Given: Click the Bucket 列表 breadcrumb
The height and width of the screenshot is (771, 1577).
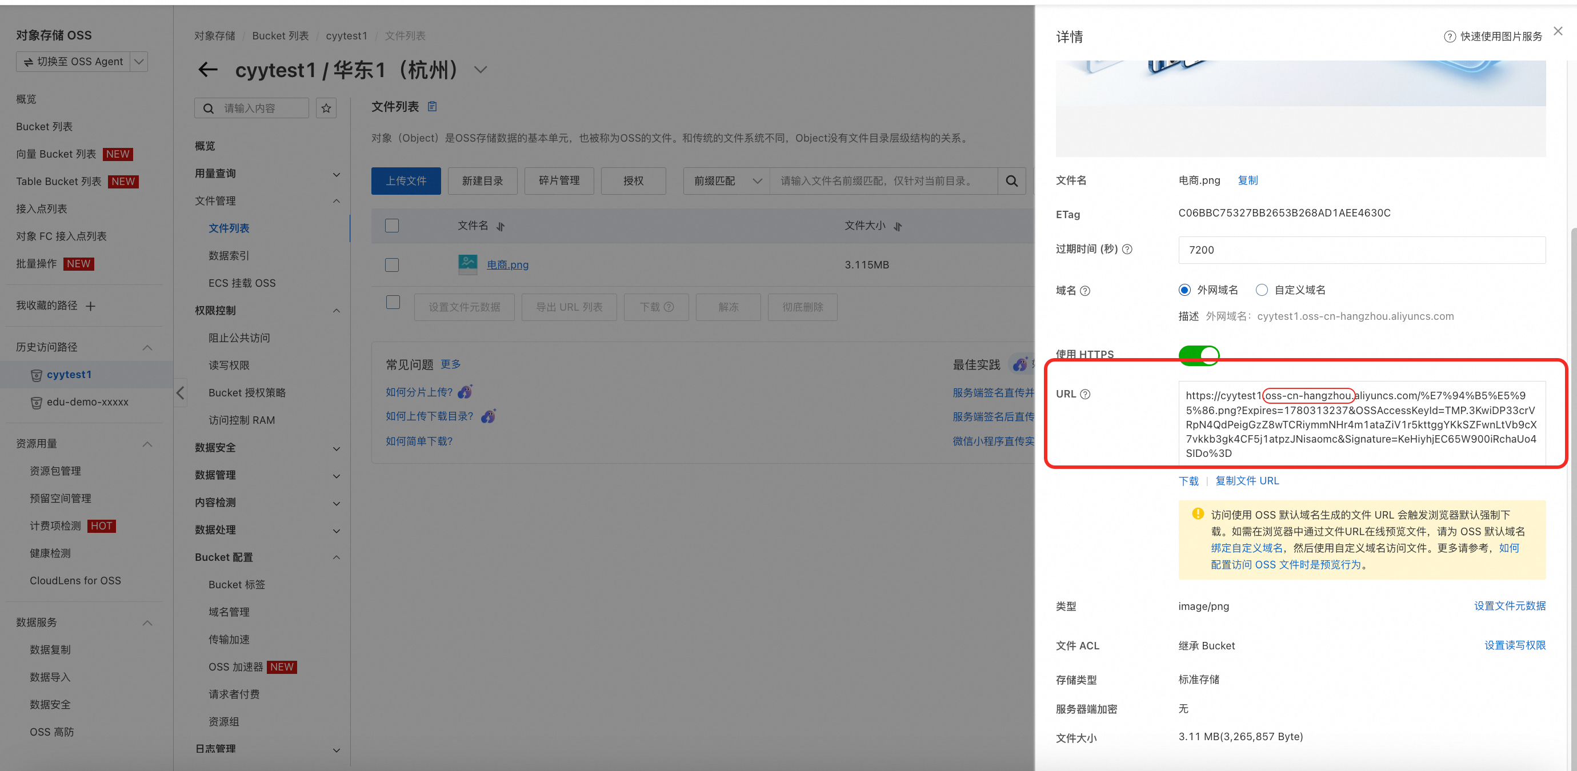Looking at the screenshot, I should (x=281, y=36).
